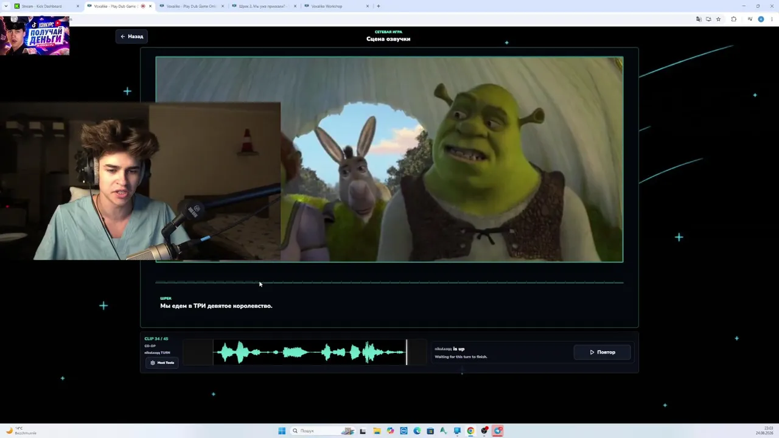Screen dimensions: 779x438
Task: Open OBS Studio from the taskbar
Action: [x=484, y=431]
